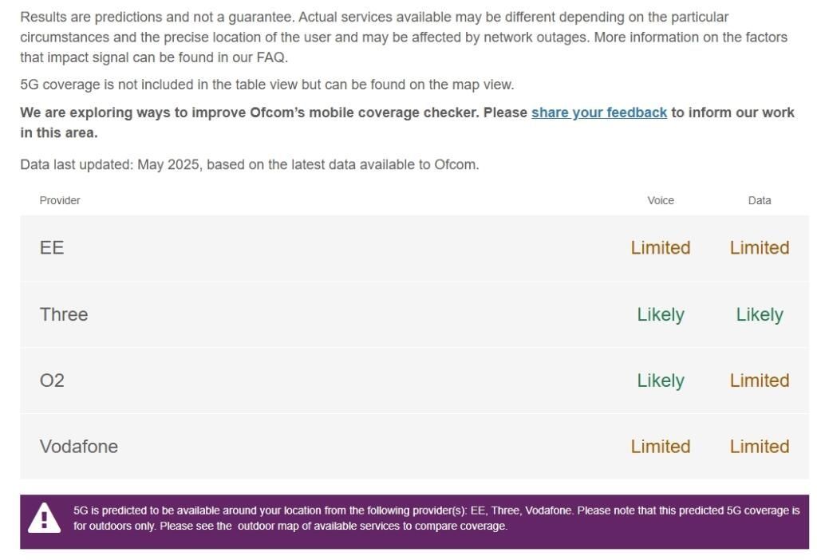
Task: Click Vodafone's Limited data status
Action: (x=759, y=447)
